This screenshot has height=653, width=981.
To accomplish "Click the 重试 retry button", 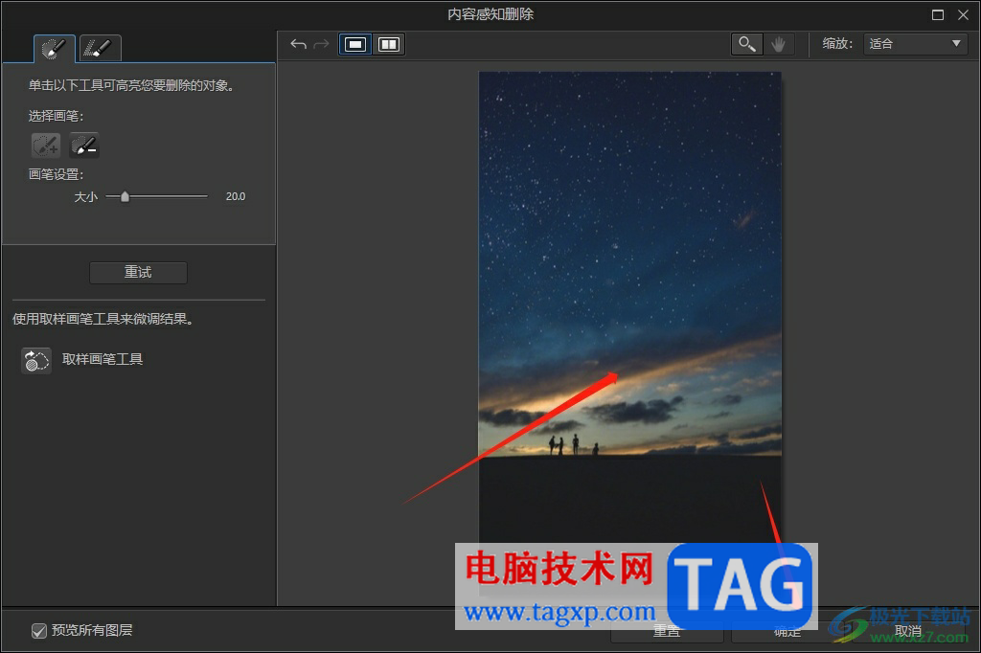I will 138,272.
